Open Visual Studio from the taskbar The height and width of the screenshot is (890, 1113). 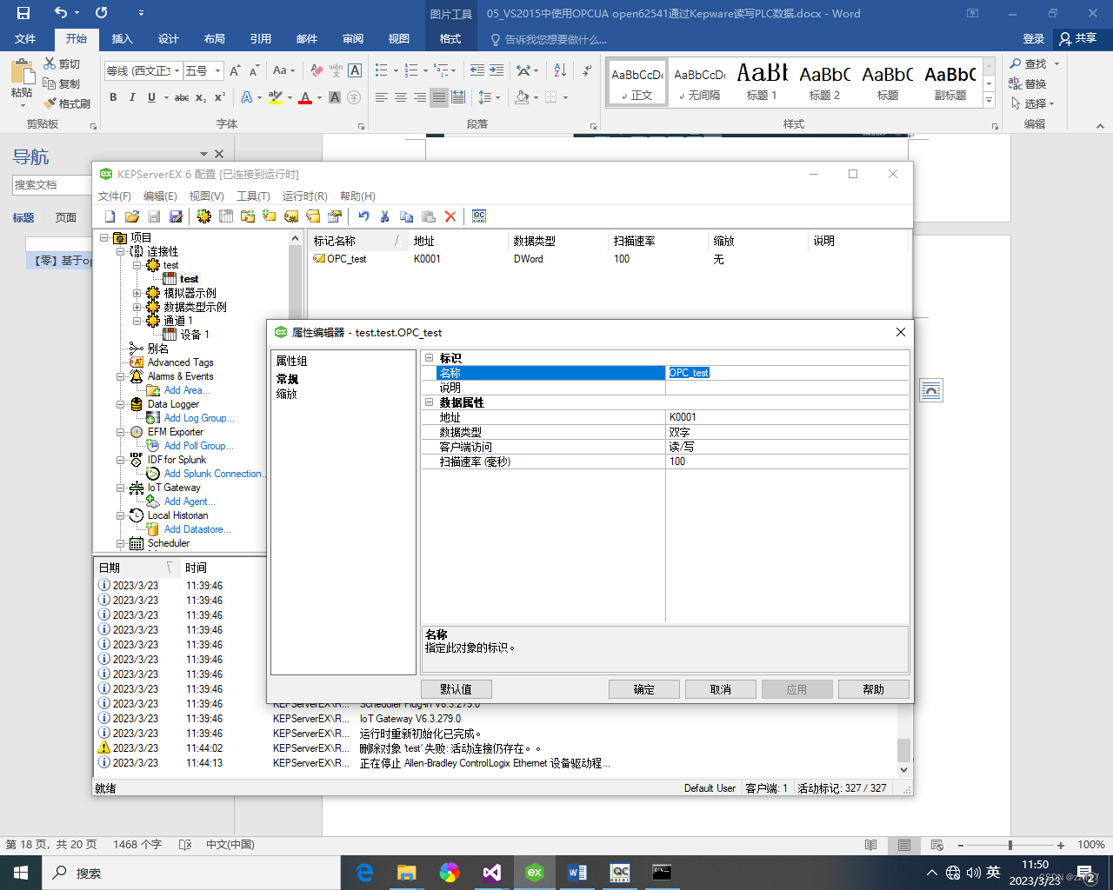tap(492, 873)
